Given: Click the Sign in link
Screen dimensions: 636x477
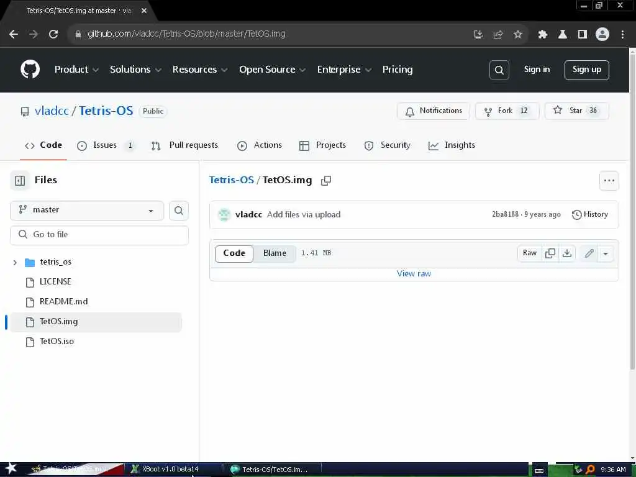Looking at the screenshot, I should [x=537, y=70].
